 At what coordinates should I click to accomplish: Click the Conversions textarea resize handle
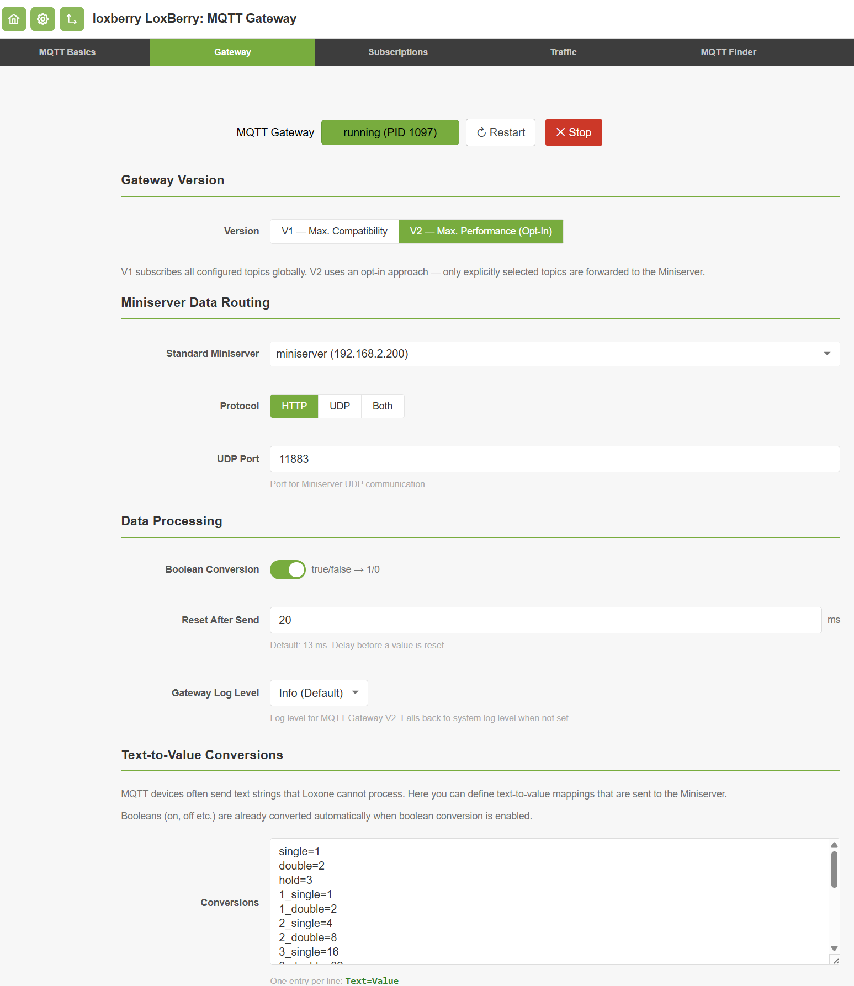[x=836, y=961]
